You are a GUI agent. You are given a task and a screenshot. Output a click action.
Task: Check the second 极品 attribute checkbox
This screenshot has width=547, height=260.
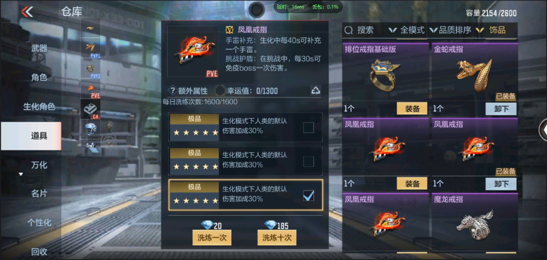308,161
